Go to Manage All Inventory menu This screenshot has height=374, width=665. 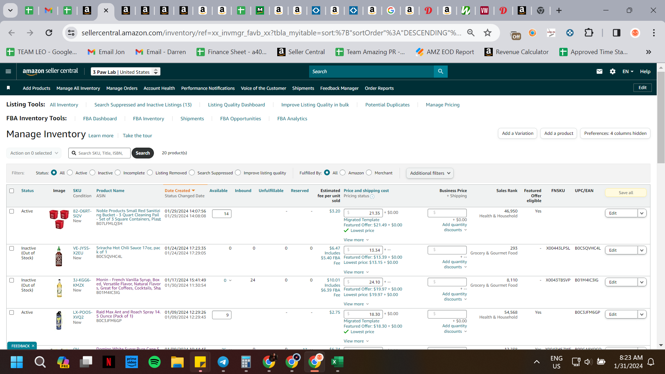click(x=78, y=88)
